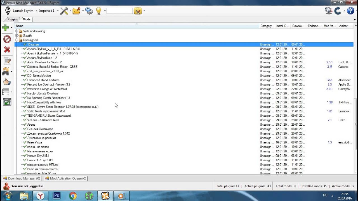Image resolution: width=358 pixels, height=201 pixels.
Task: Collapse the Unassigned category
Action: (17, 40)
